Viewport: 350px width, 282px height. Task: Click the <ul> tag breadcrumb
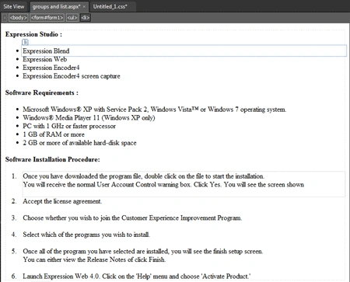(x=72, y=18)
